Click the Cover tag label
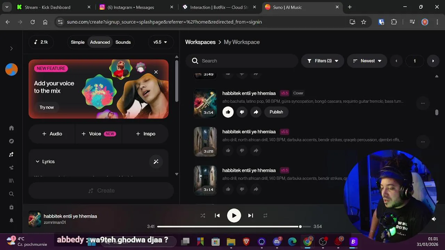This screenshot has width=445, height=250. 298,93
